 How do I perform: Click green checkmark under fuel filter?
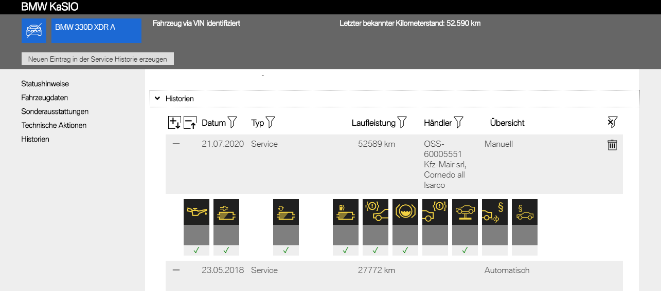(346, 250)
